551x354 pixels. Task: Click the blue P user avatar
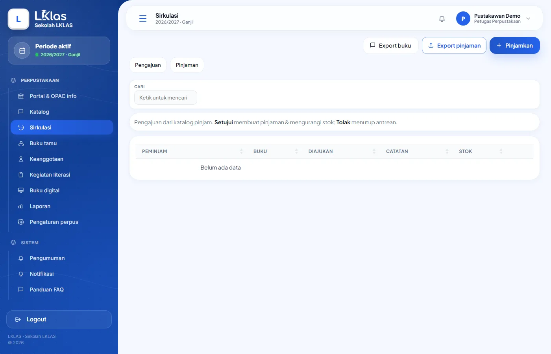click(x=463, y=18)
